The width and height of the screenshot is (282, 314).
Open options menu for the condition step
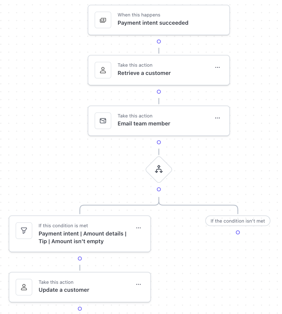[139, 228]
